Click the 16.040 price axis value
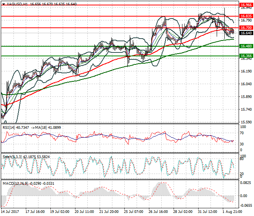Viewport: 254px width, 216px height. (x=246, y=84)
